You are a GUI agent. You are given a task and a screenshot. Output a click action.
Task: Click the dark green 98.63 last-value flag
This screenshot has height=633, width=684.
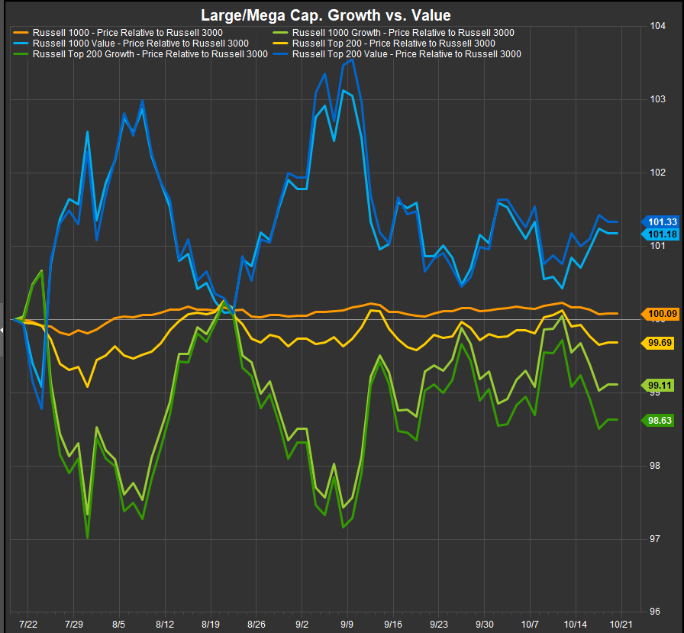[658, 421]
